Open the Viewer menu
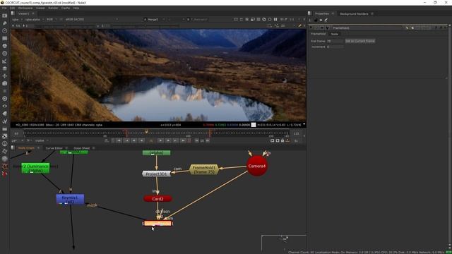This screenshot has width=452, height=254. click(40, 8)
